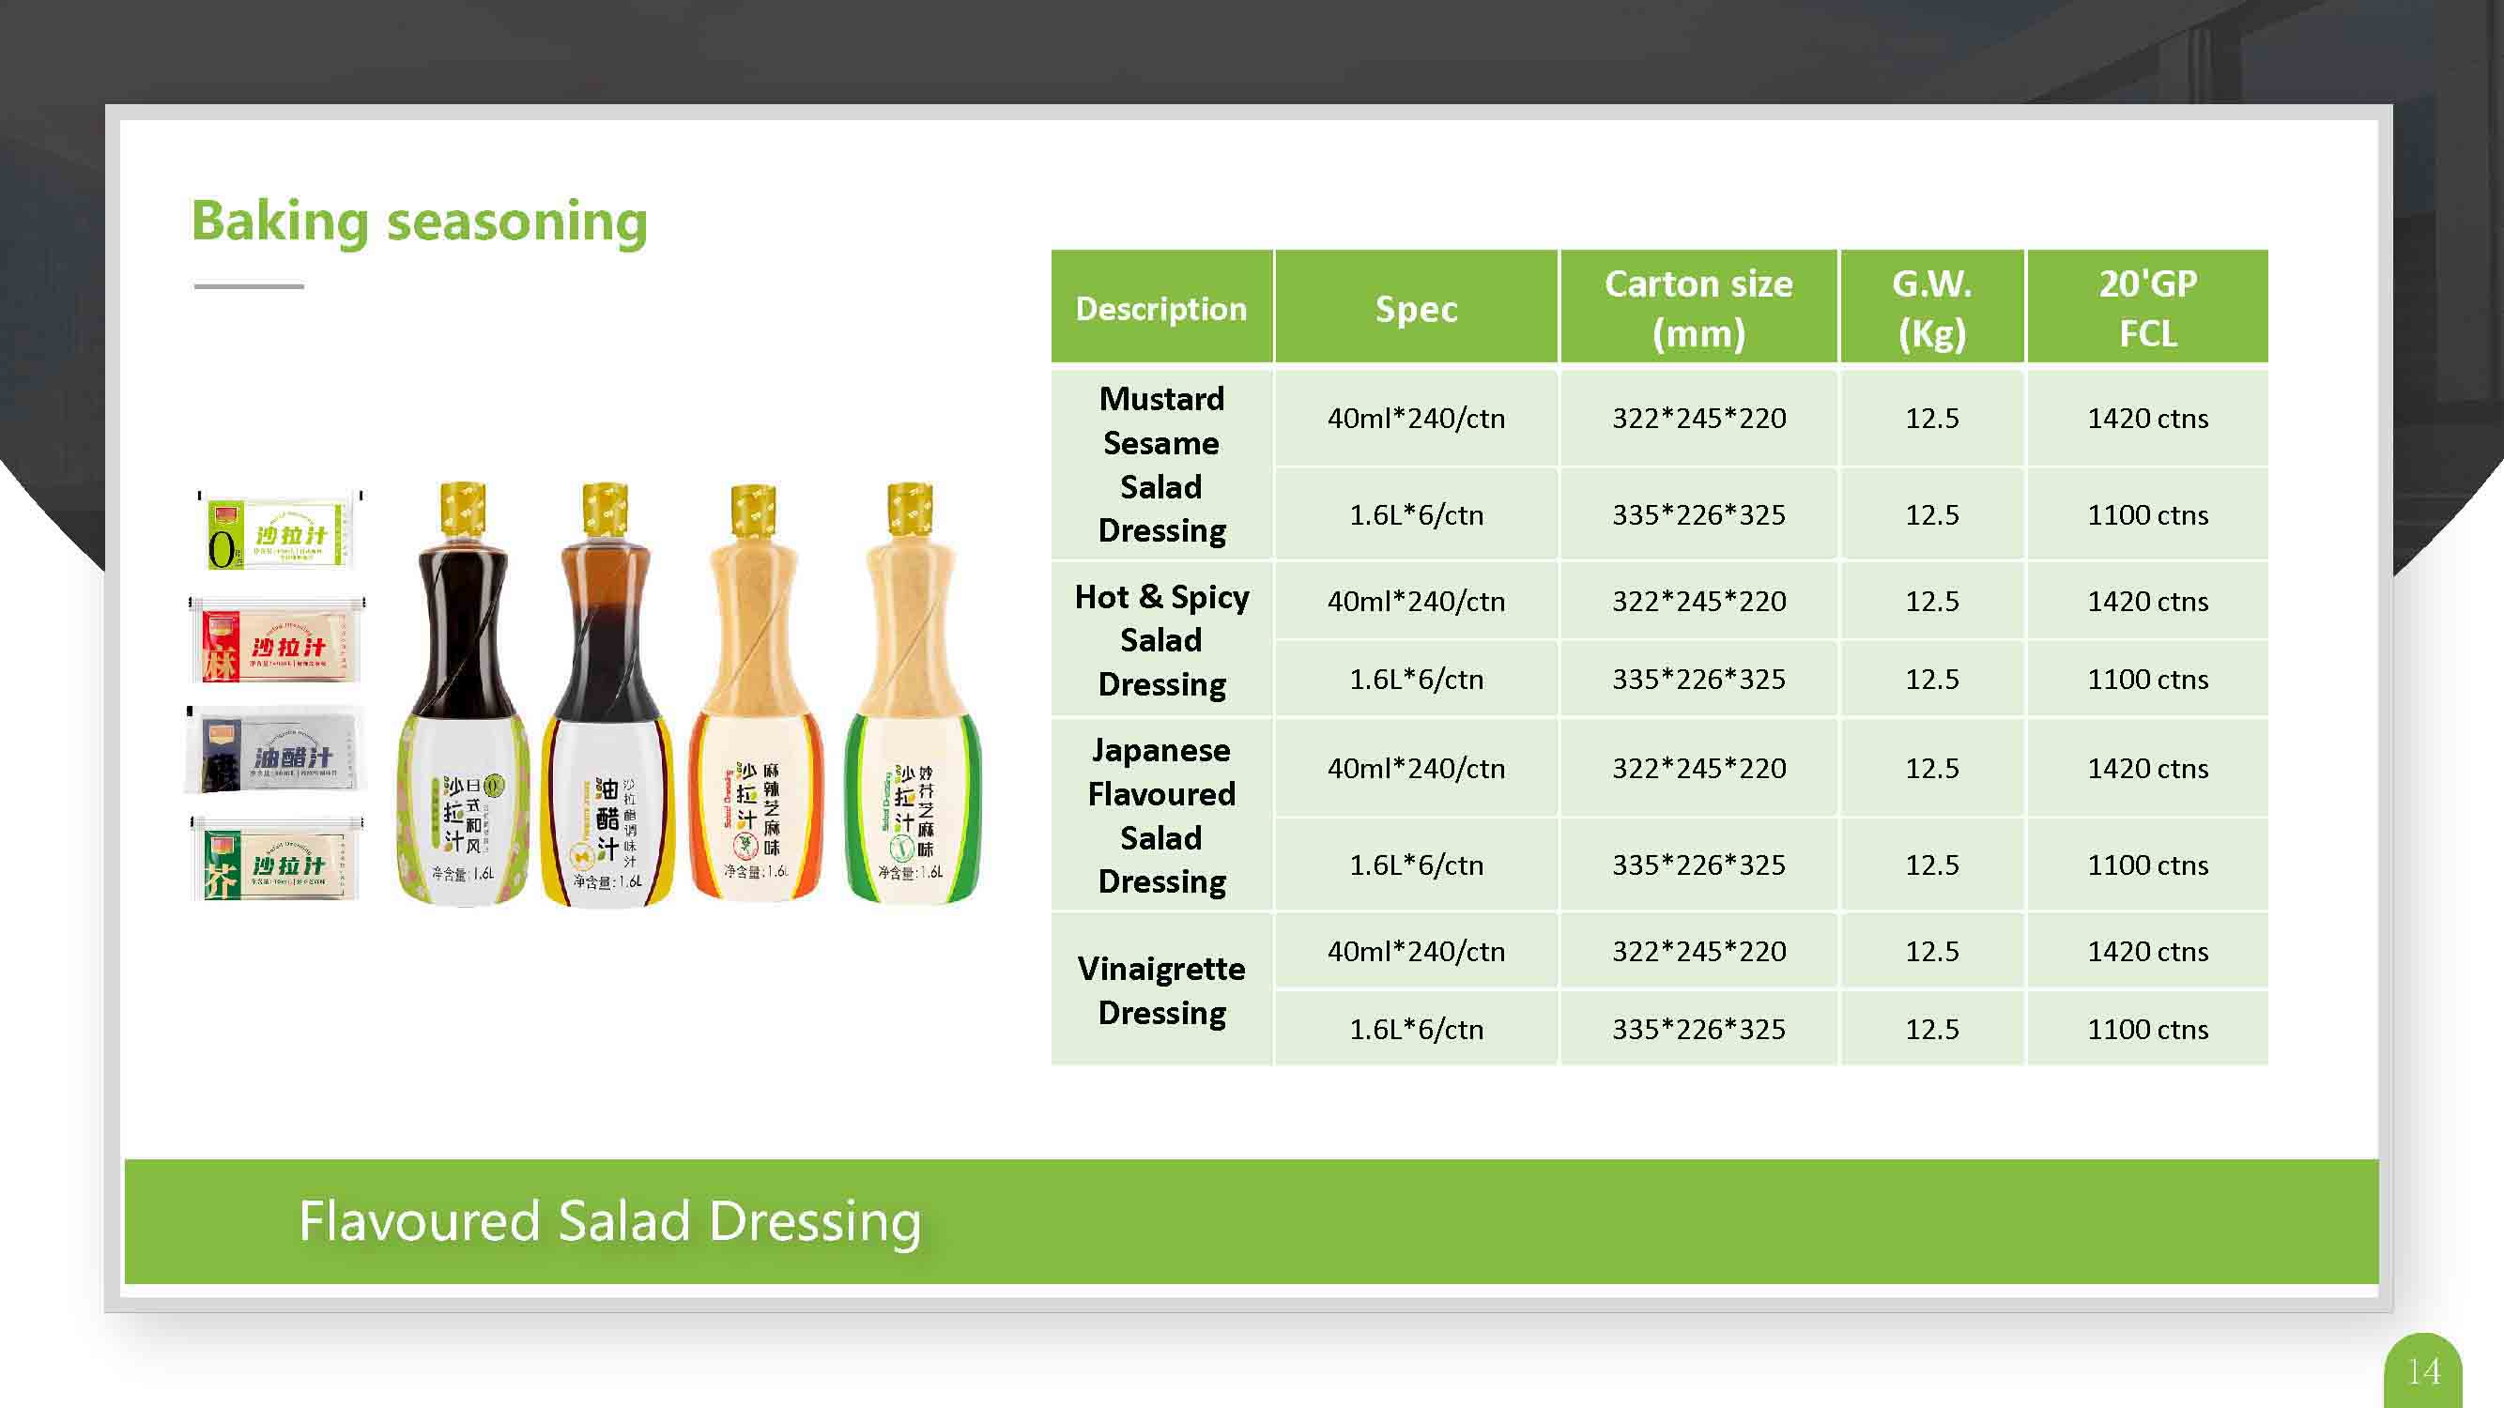Click 12.5 weight for Hot & Spicy 40ml row
Viewport: 2504px width, 1408px height.
point(1932,601)
